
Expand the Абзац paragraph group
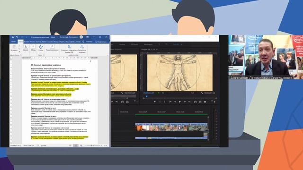[x=33, y=48]
